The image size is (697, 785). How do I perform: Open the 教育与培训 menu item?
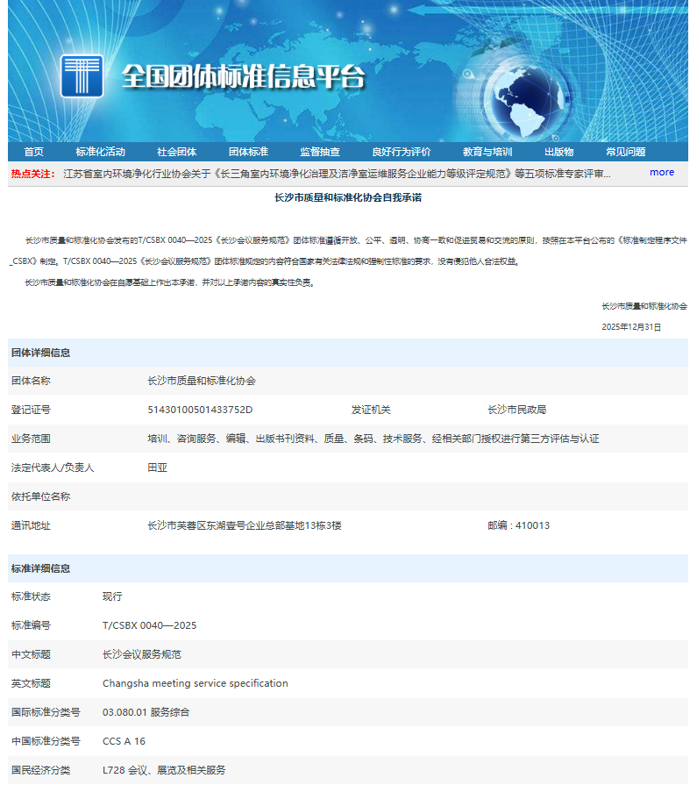point(487,152)
